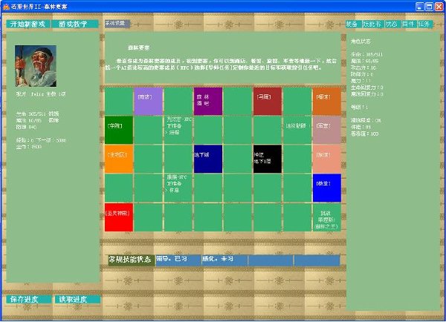Viewport: 446px width, 322px height.
Task: Click the 100 value in status panel
Action: point(375,134)
